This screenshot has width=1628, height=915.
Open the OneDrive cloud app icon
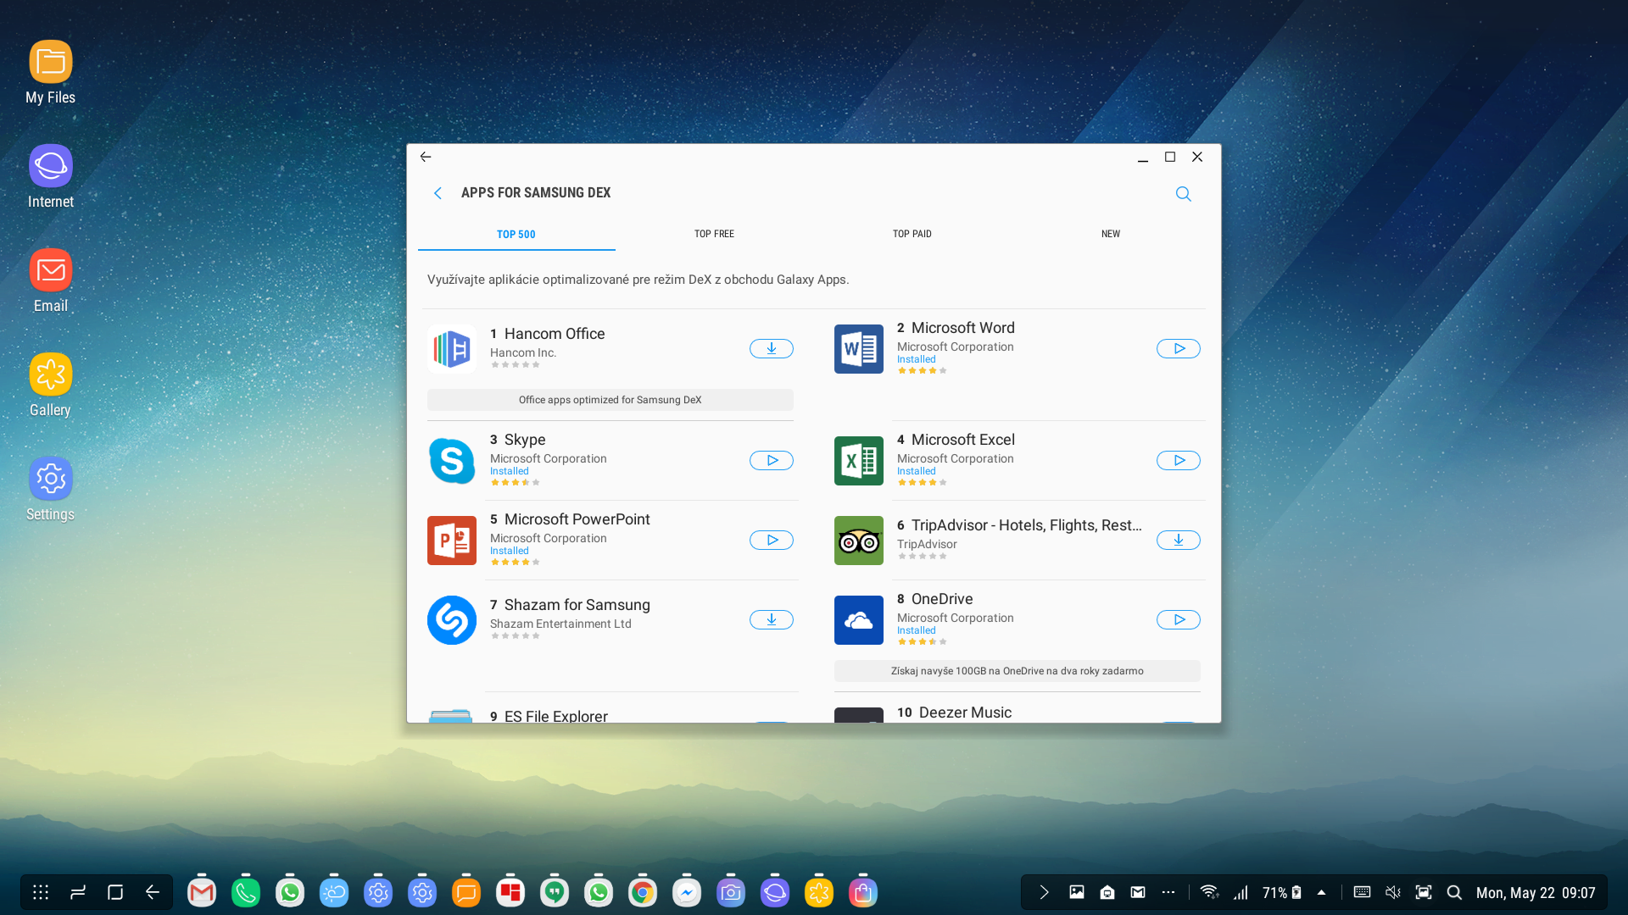click(x=859, y=620)
